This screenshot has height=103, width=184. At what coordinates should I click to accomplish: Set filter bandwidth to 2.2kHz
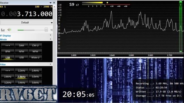[x=22, y=71]
